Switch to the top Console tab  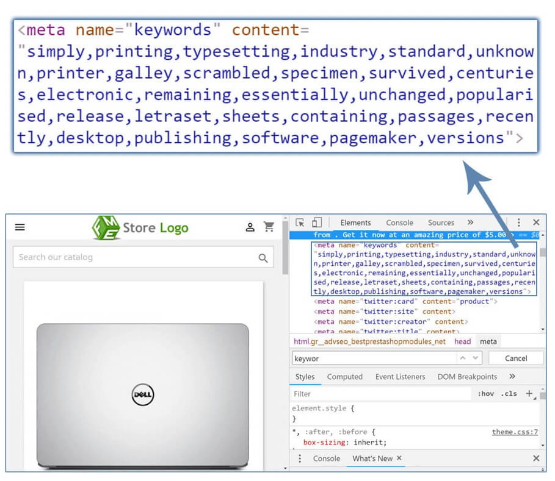(400, 223)
